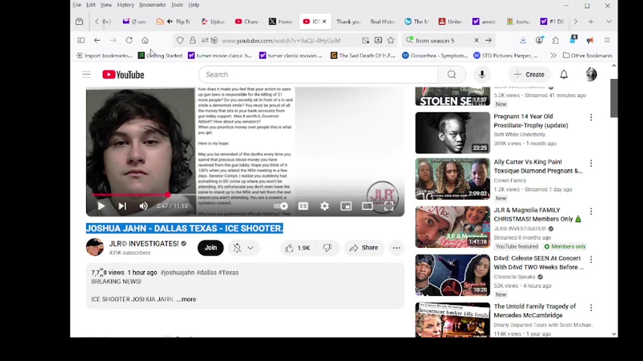Open the Other Bookmarks folder
This screenshot has height=361, width=643.
pos(587,56)
